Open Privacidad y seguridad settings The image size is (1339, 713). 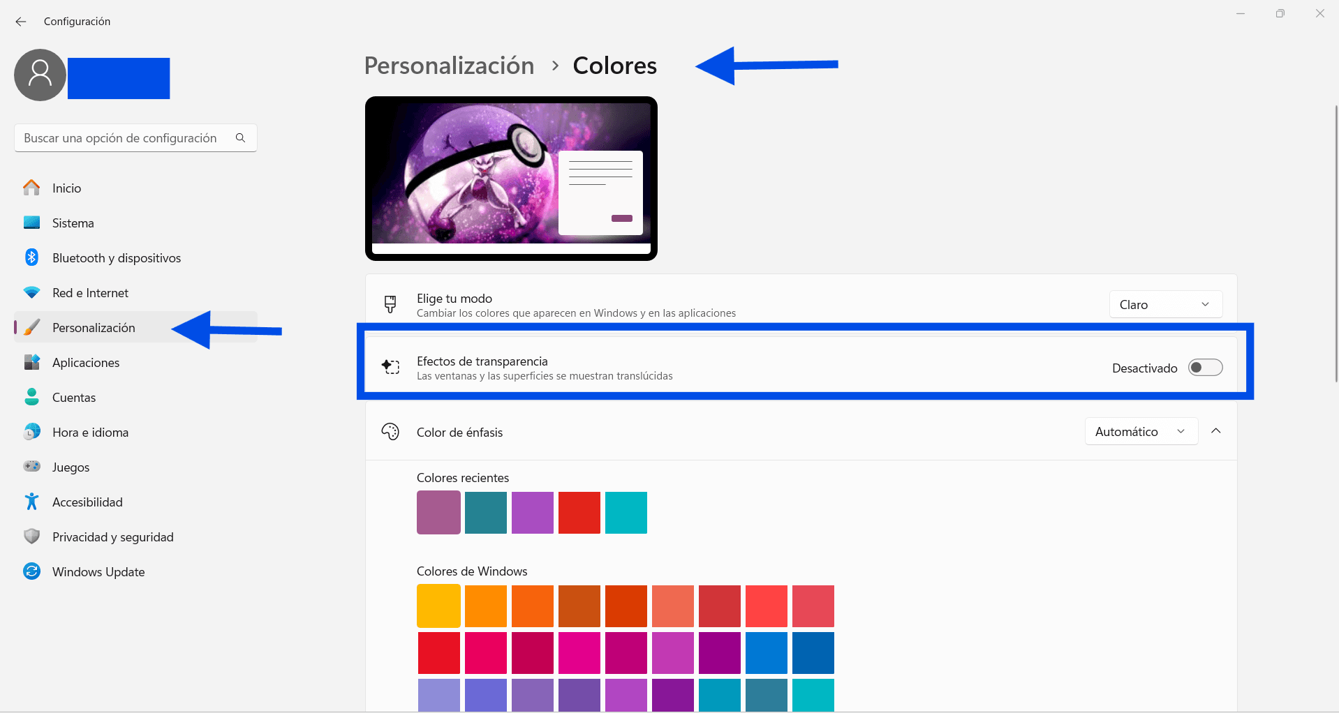pos(135,536)
